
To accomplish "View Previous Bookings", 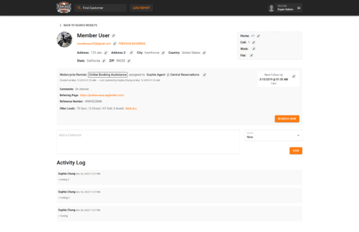I will tap(132, 44).
